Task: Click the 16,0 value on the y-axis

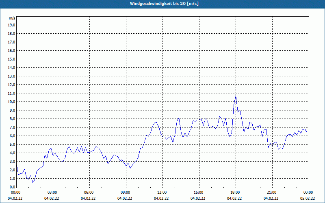Action: click(11, 50)
